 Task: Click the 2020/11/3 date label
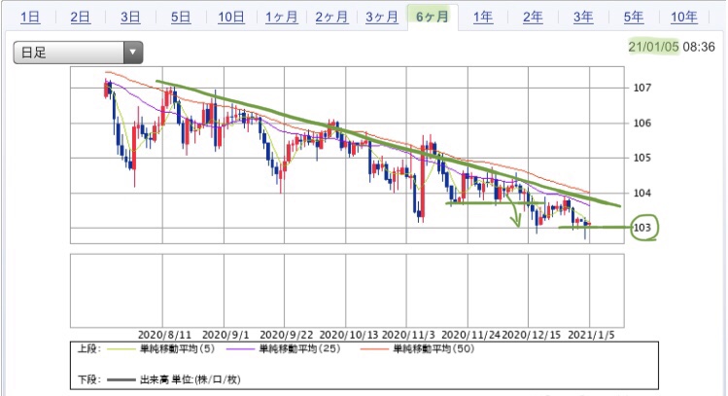coord(408,335)
